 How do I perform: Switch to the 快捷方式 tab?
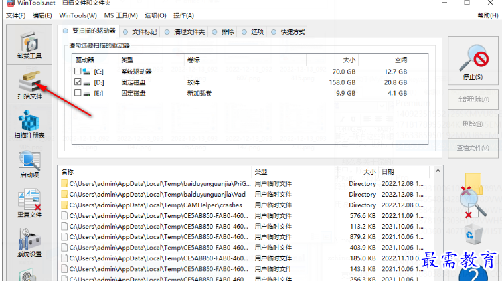pyautogui.click(x=288, y=32)
